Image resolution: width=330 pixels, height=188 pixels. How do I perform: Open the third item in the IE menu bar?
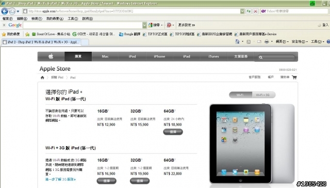click(x=37, y=19)
